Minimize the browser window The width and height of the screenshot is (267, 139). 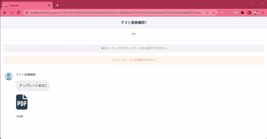243,3
